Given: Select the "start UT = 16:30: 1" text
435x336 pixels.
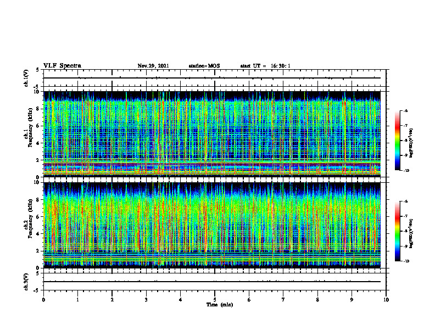Looking at the screenshot, I should tap(265, 66).
